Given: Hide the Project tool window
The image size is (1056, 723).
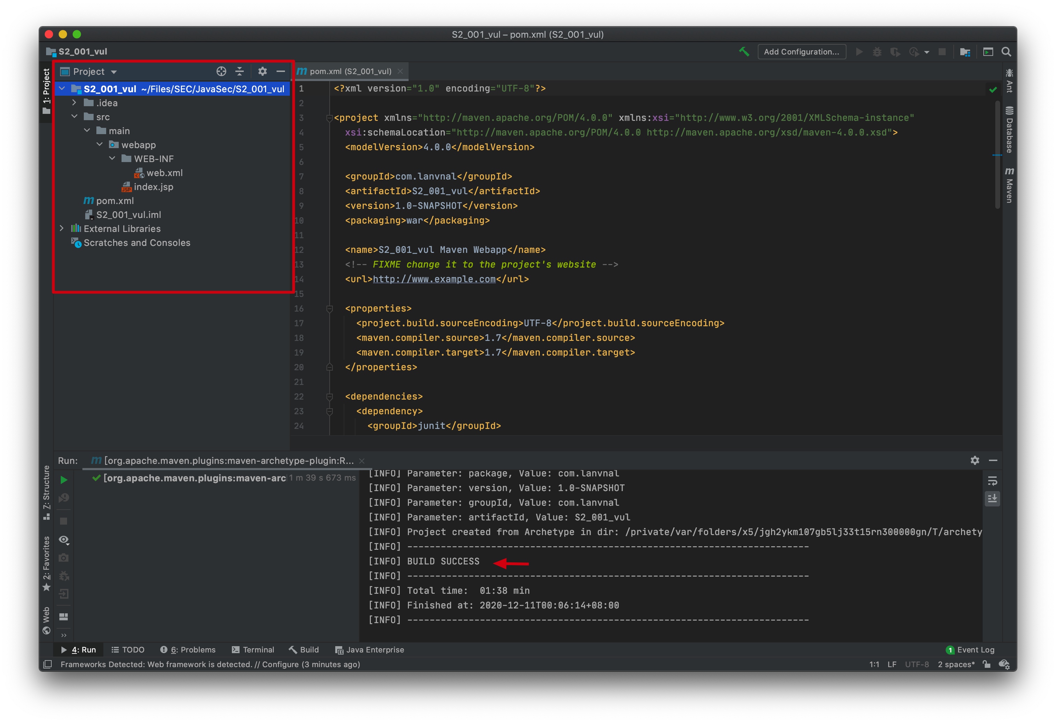Looking at the screenshot, I should click(x=281, y=71).
